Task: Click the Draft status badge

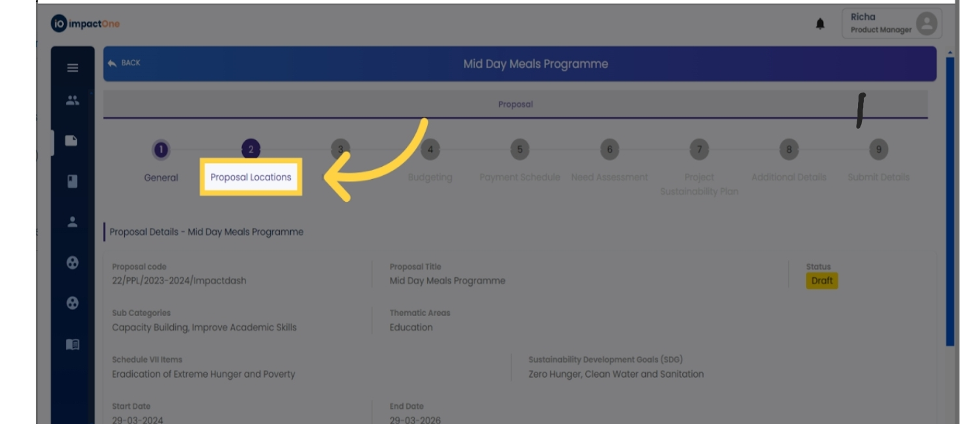Action: (822, 281)
